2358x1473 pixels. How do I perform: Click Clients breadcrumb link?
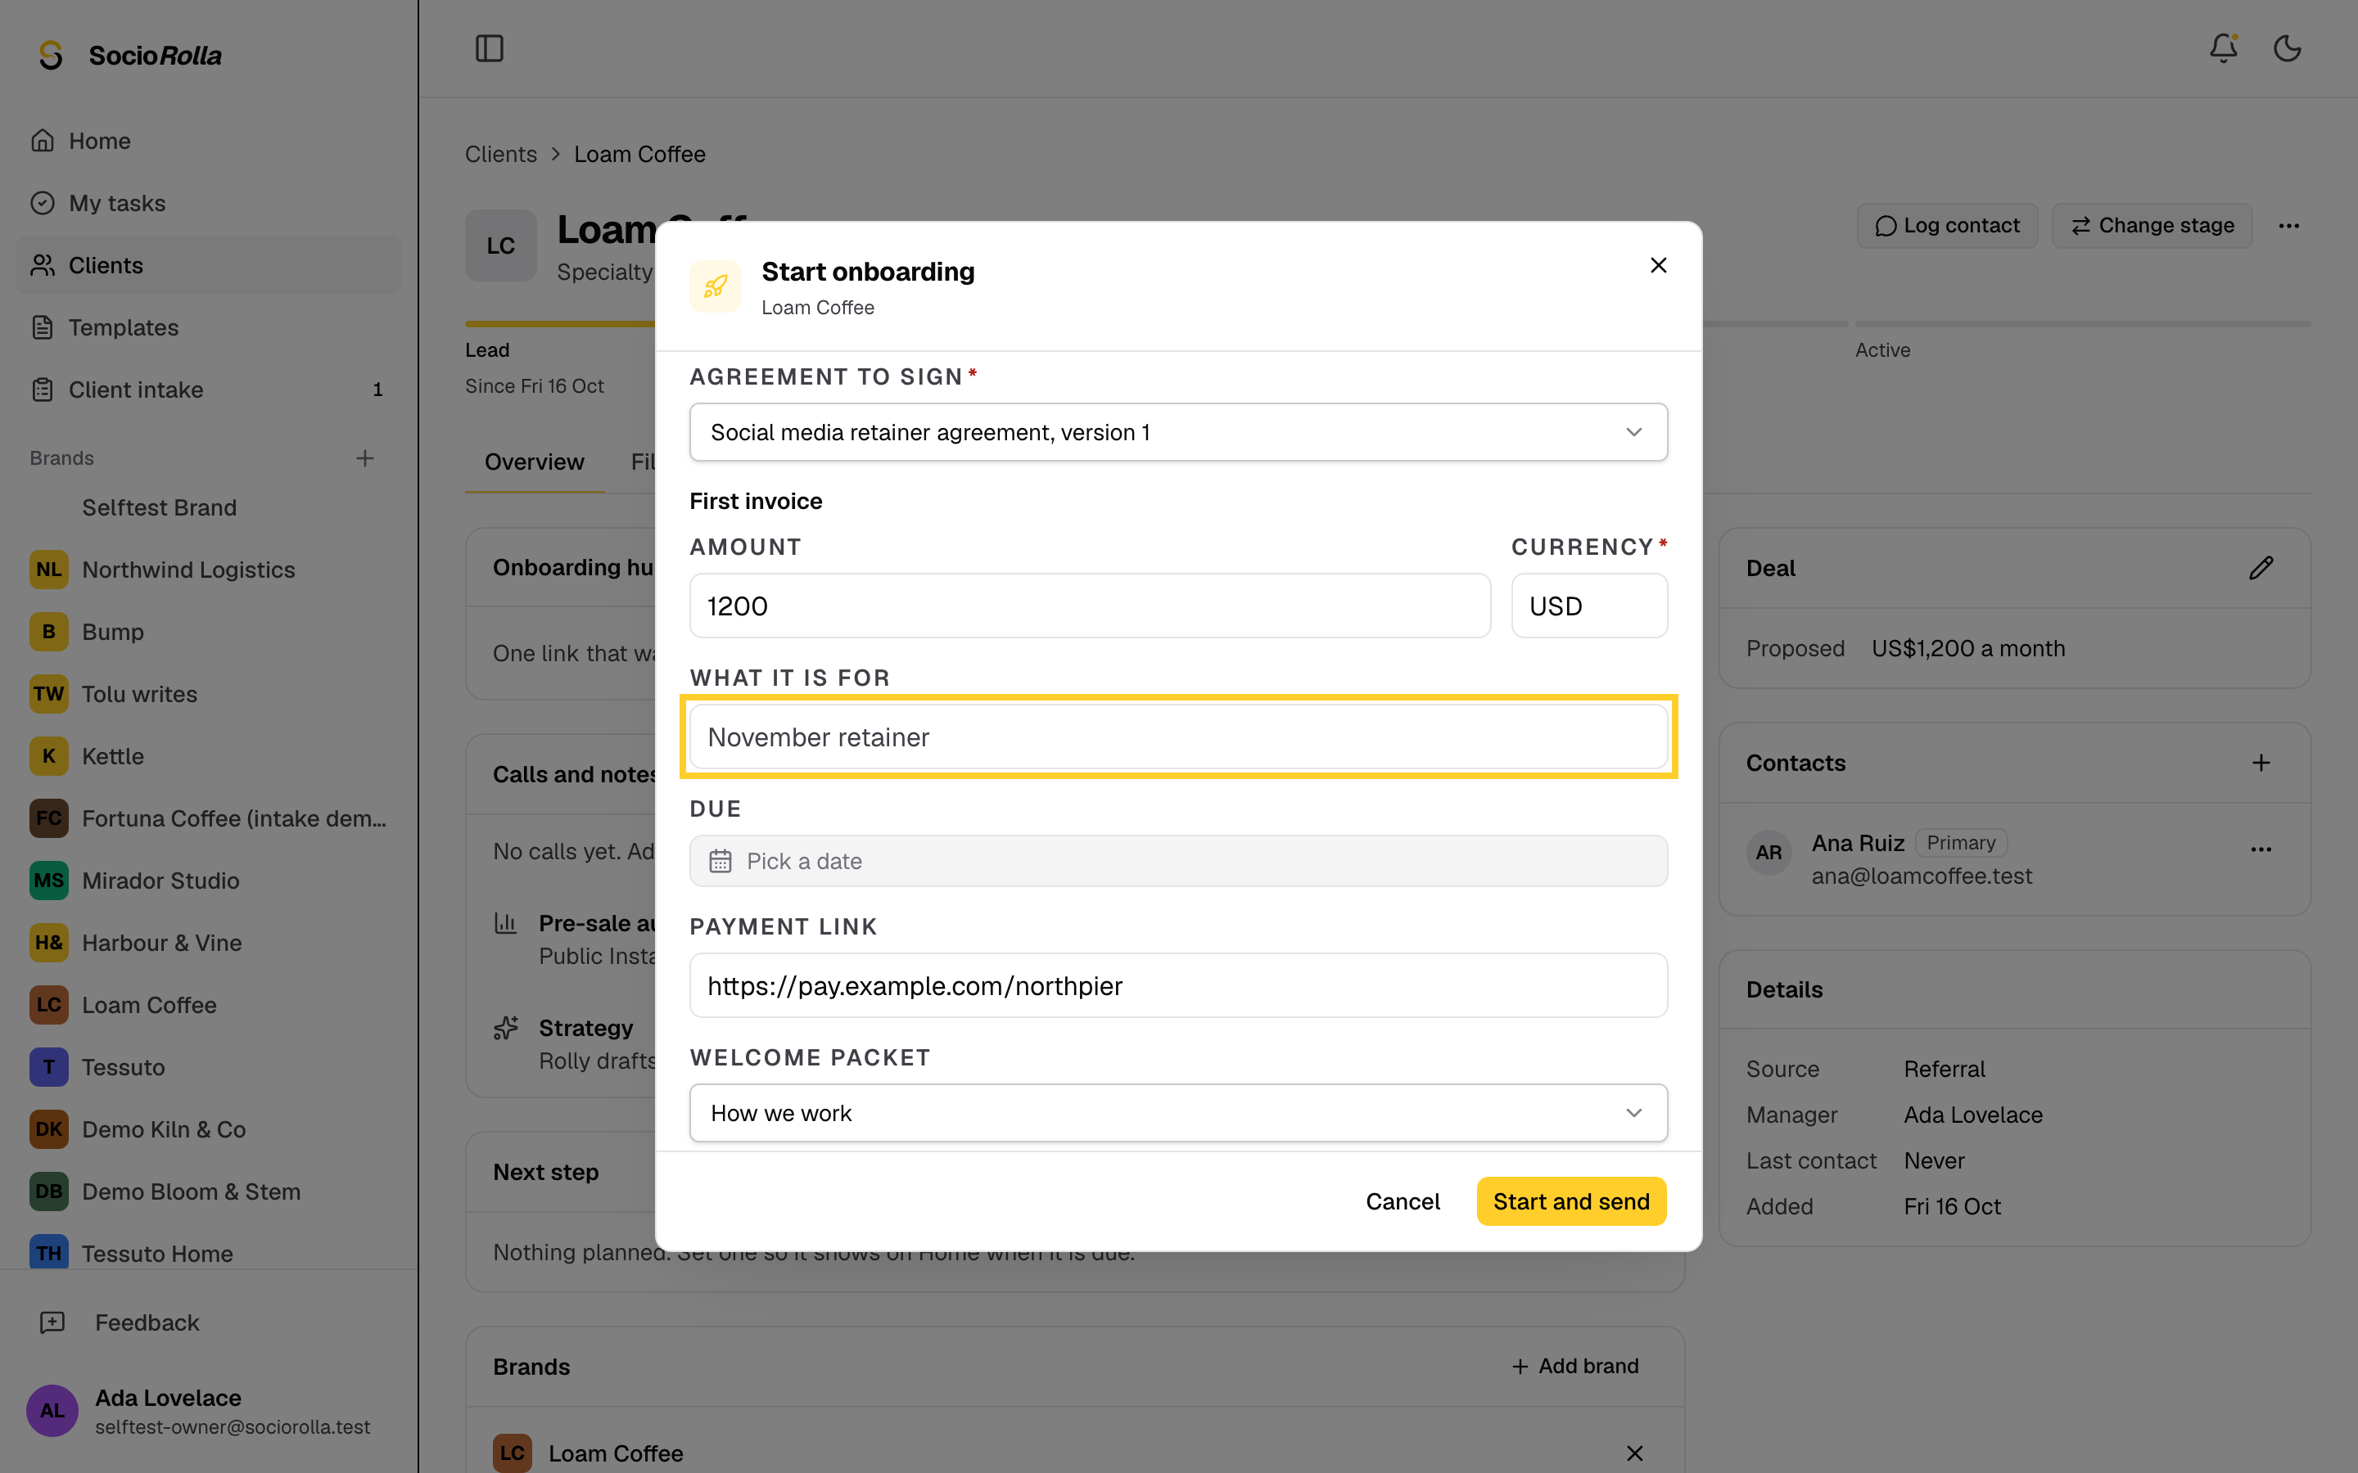(x=501, y=154)
